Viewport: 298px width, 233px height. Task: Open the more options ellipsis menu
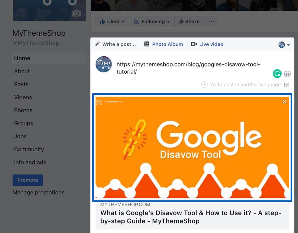click(212, 21)
